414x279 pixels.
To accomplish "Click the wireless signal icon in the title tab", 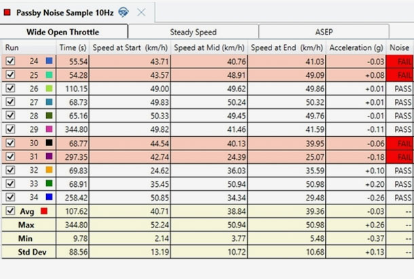I will [x=123, y=12].
